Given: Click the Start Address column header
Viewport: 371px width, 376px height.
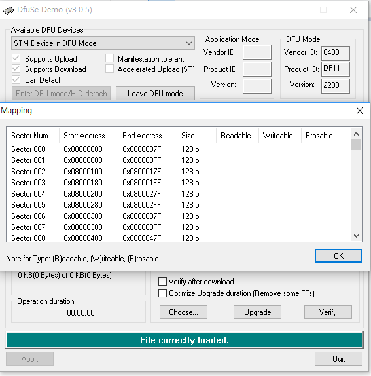Looking at the screenshot, I should point(88,136).
